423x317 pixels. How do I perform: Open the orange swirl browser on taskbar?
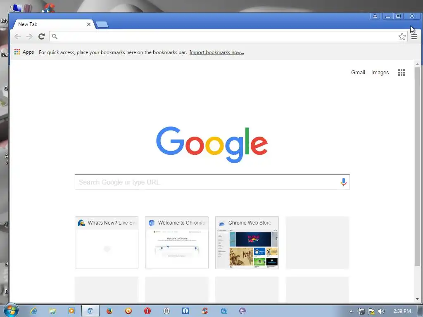click(x=128, y=311)
